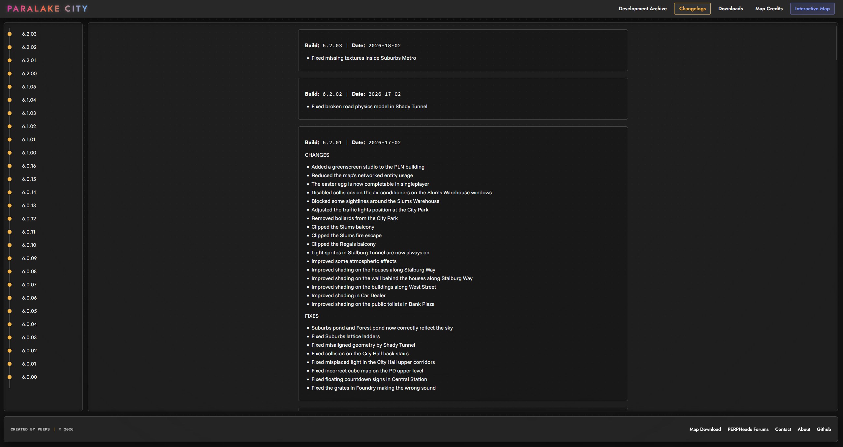Click the changelog panel vertical scrollbar
Screen dimensions: 843x447
point(837,43)
